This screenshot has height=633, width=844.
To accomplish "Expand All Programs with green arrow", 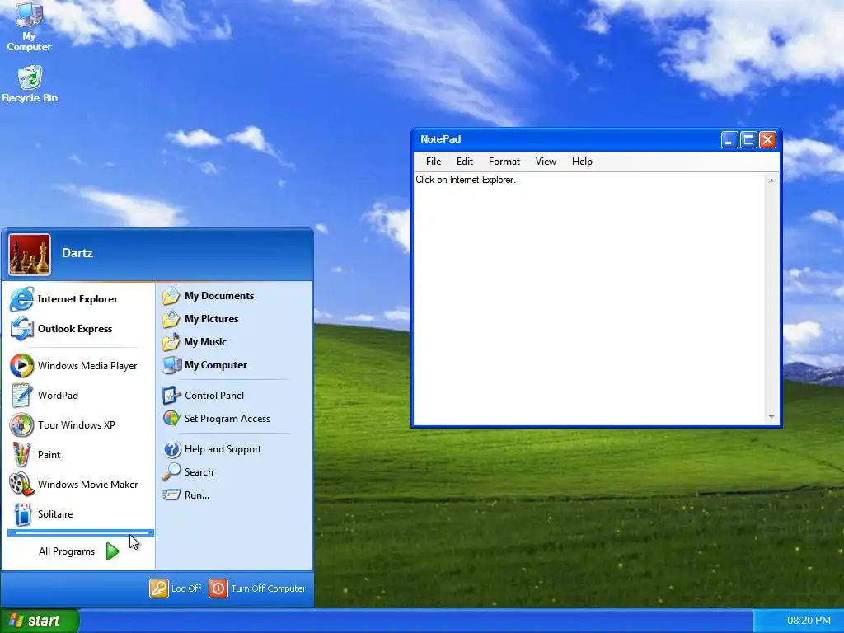I will (112, 551).
